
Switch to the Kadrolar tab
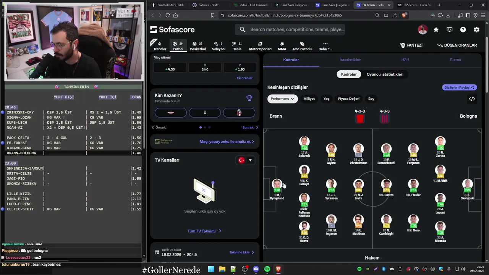[291, 60]
